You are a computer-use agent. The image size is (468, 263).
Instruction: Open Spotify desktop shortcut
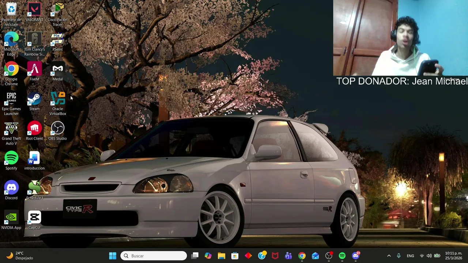click(11, 161)
